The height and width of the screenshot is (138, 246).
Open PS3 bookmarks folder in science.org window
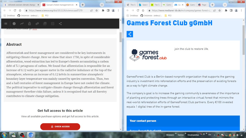pyautogui.click(x=45, y=16)
